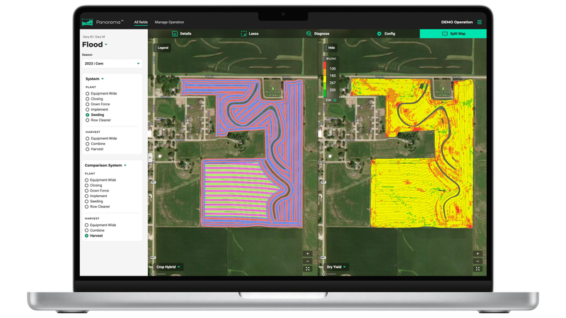Expand the Comparison System dropdown
This screenshot has height=318, width=566.
click(105, 165)
